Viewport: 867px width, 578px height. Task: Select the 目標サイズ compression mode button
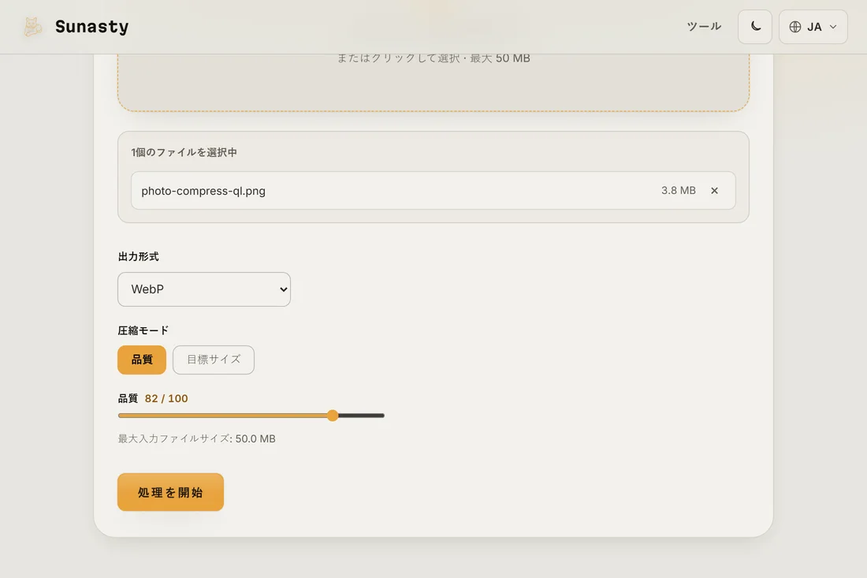(214, 360)
